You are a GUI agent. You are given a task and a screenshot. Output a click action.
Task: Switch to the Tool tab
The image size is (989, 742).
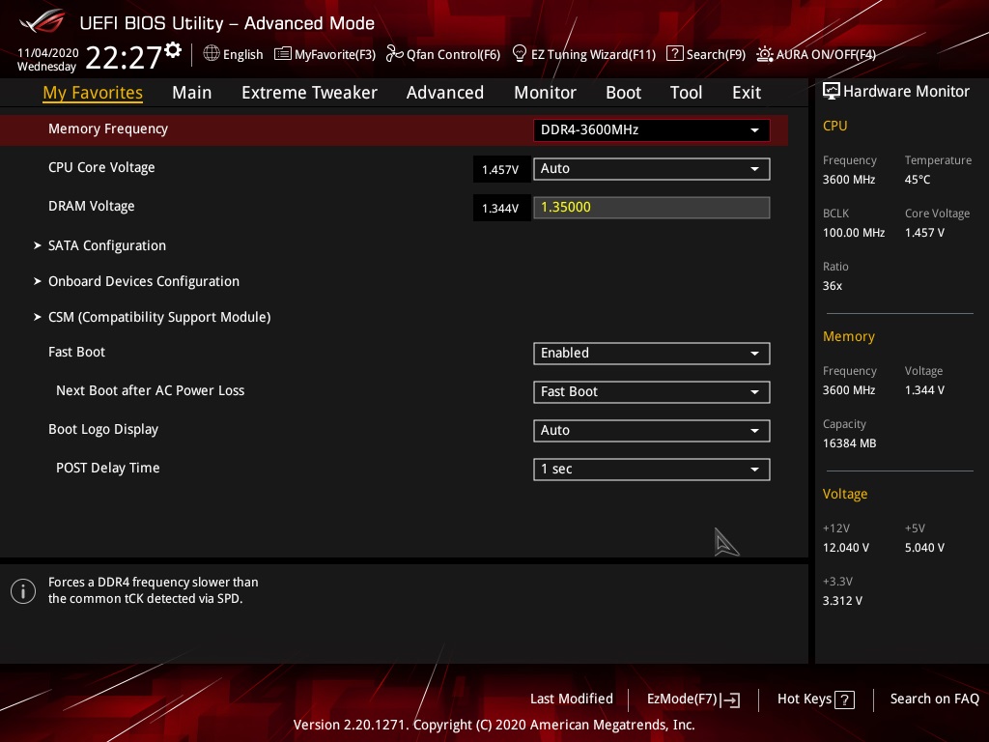(x=686, y=93)
